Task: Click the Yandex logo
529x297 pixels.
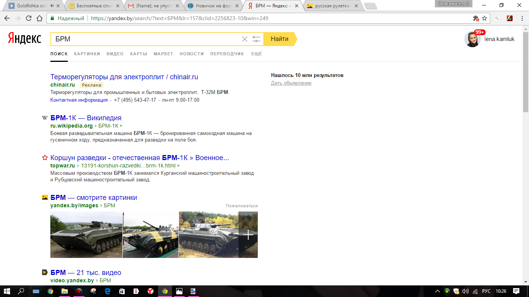Action: [x=25, y=39]
